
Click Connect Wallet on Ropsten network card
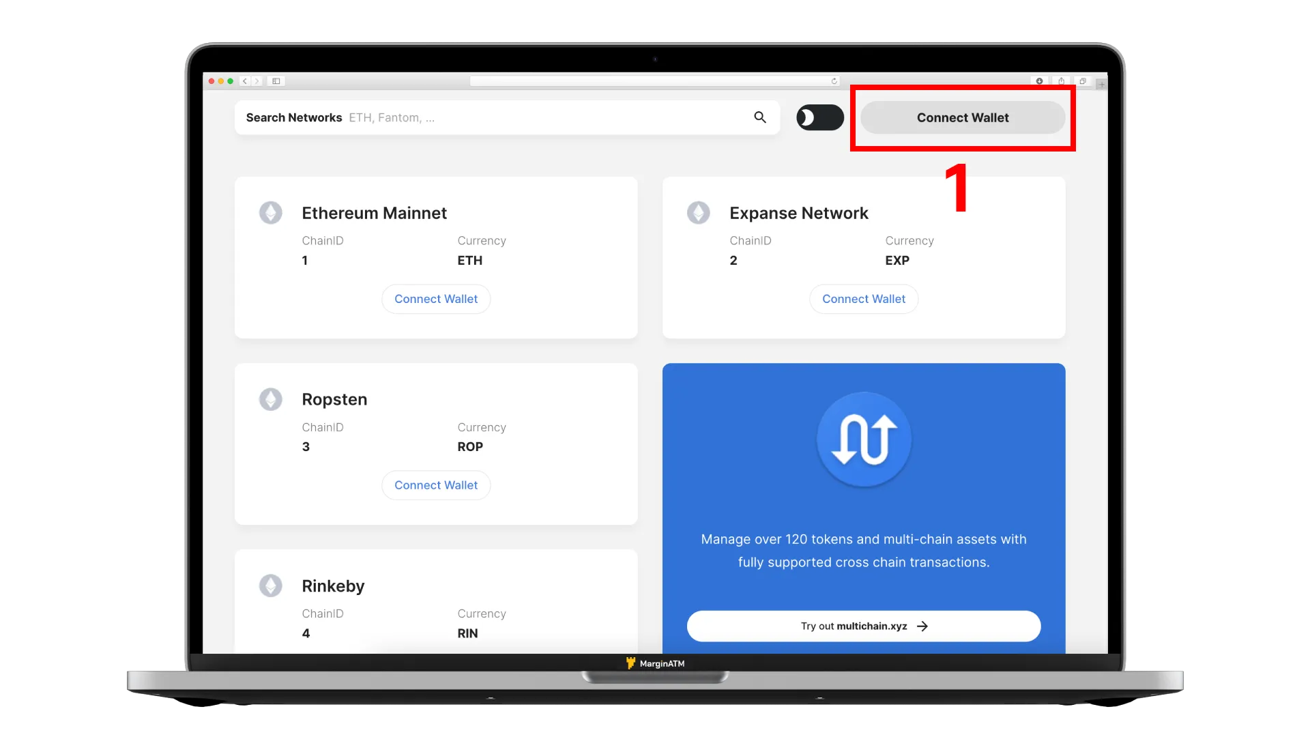[x=437, y=485]
